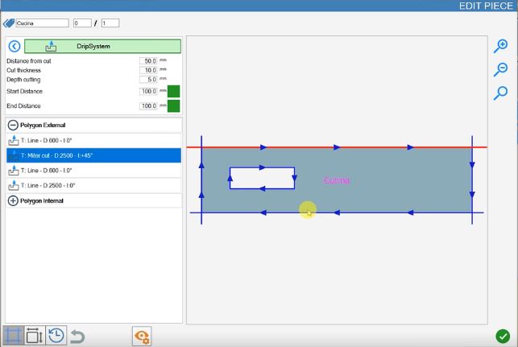This screenshot has height=347, width=518.
Task: Edit the Depth cutting value 5.0
Action: (148, 80)
